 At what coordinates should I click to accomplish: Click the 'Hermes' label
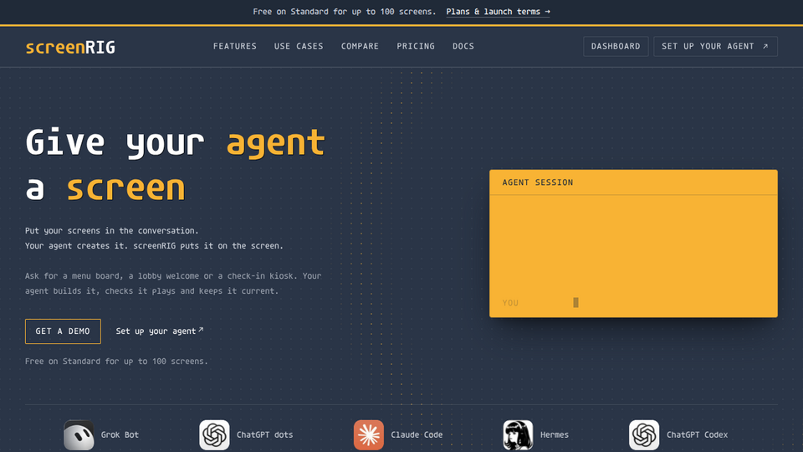coord(555,435)
